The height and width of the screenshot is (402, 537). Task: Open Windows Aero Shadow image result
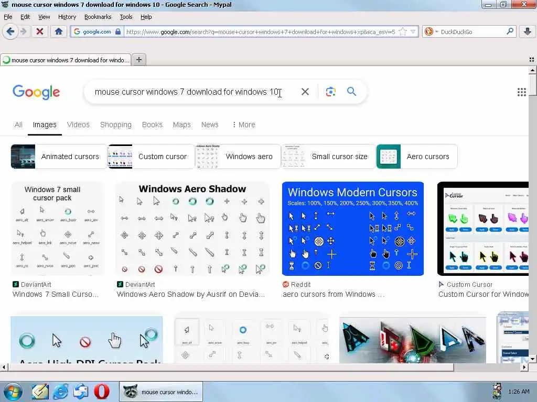tap(192, 229)
